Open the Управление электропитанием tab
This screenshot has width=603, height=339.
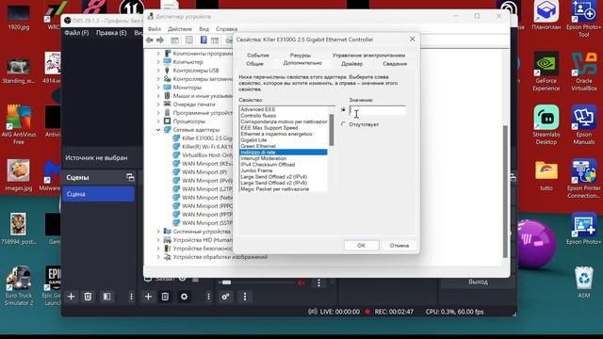coord(368,56)
